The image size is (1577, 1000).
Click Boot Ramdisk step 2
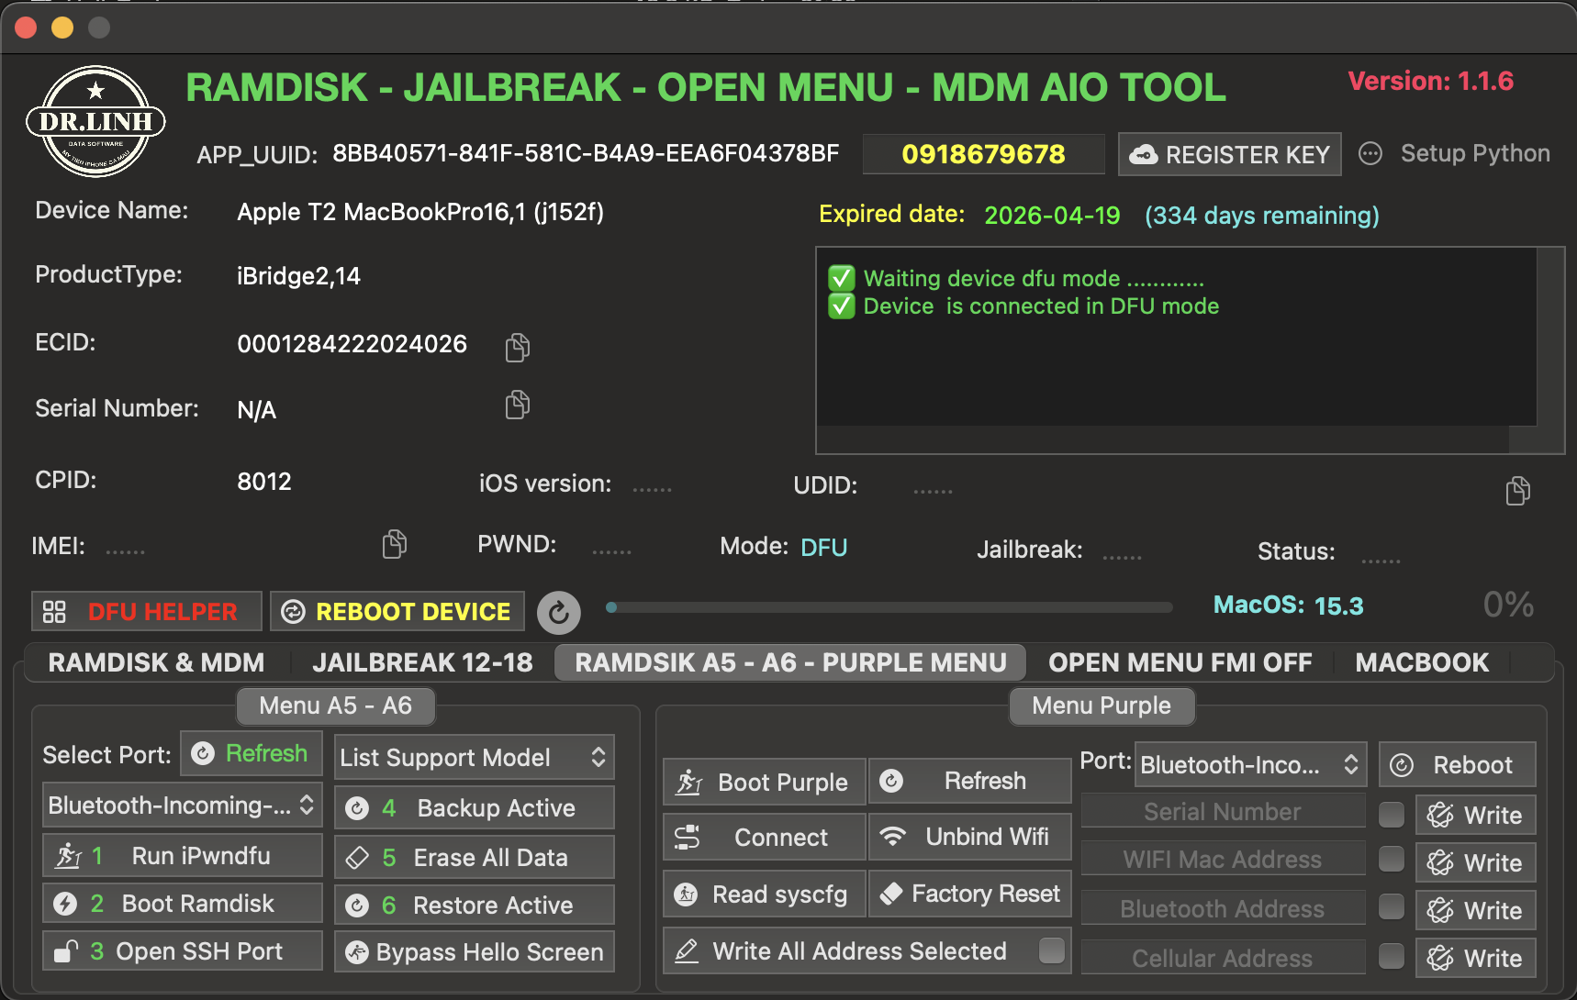183,904
